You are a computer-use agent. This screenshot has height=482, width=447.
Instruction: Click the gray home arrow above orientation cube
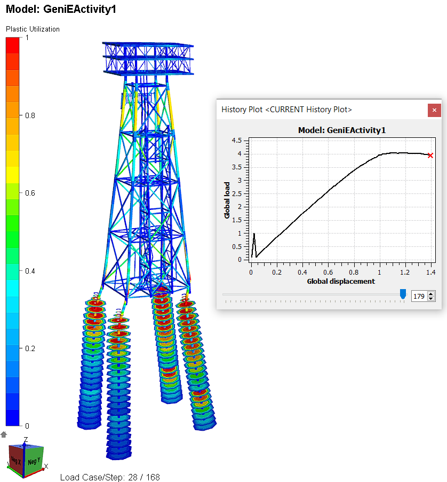[x=4, y=434]
